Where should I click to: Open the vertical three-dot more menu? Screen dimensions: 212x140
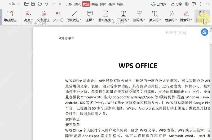(201, 4)
